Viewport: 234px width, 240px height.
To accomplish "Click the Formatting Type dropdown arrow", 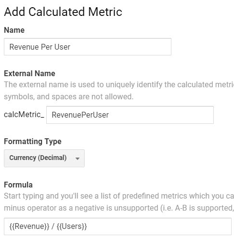I will (x=78, y=159).
